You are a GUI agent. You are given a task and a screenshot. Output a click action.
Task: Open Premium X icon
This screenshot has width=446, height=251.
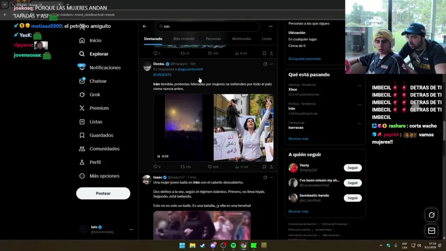pyautogui.click(x=82, y=108)
